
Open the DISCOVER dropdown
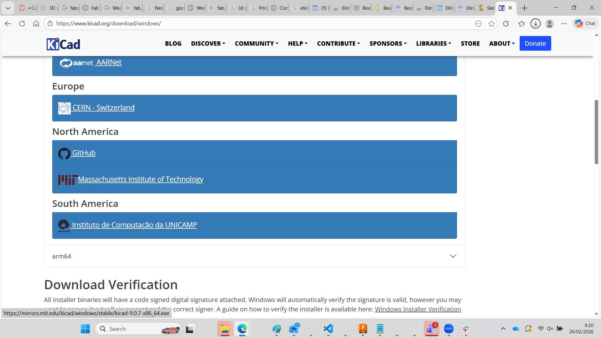point(208,44)
